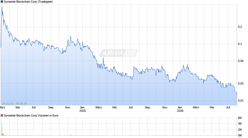Click the initial price spike peak in March 2024

click(2, 7)
